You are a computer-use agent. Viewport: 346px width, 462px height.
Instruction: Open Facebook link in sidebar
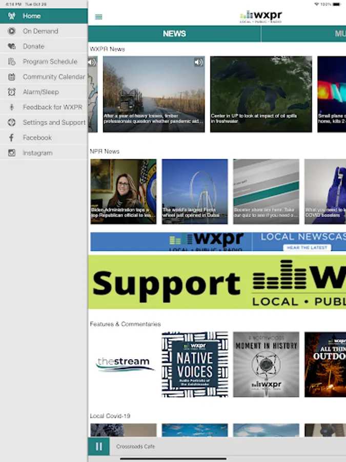44,138
